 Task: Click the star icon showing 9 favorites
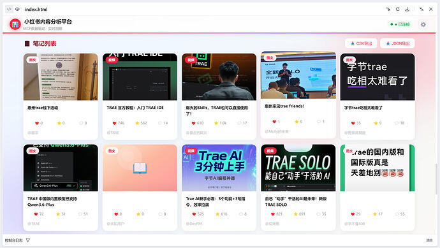pyautogui.click(x=376, y=123)
